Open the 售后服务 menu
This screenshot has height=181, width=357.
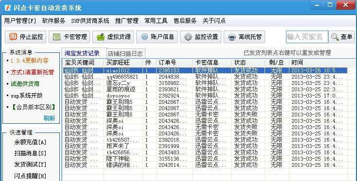coord(185,21)
